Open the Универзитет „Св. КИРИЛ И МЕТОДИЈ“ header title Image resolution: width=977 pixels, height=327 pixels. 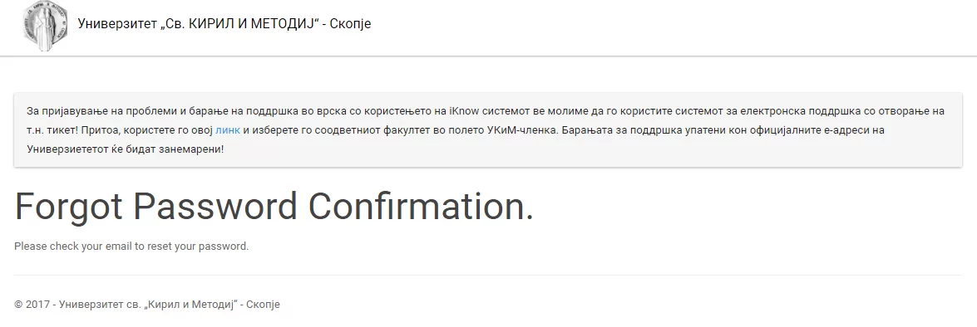pos(225,24)
